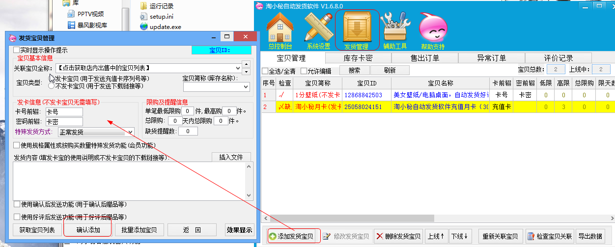615x247 pixels.
Task: Open the 帮助支持 pink mascot icon
Action: (x=433, y=31)
